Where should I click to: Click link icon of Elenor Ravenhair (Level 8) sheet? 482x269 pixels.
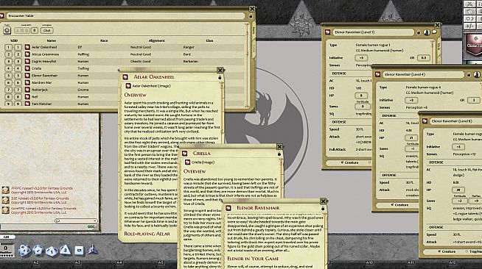point(425,121)
